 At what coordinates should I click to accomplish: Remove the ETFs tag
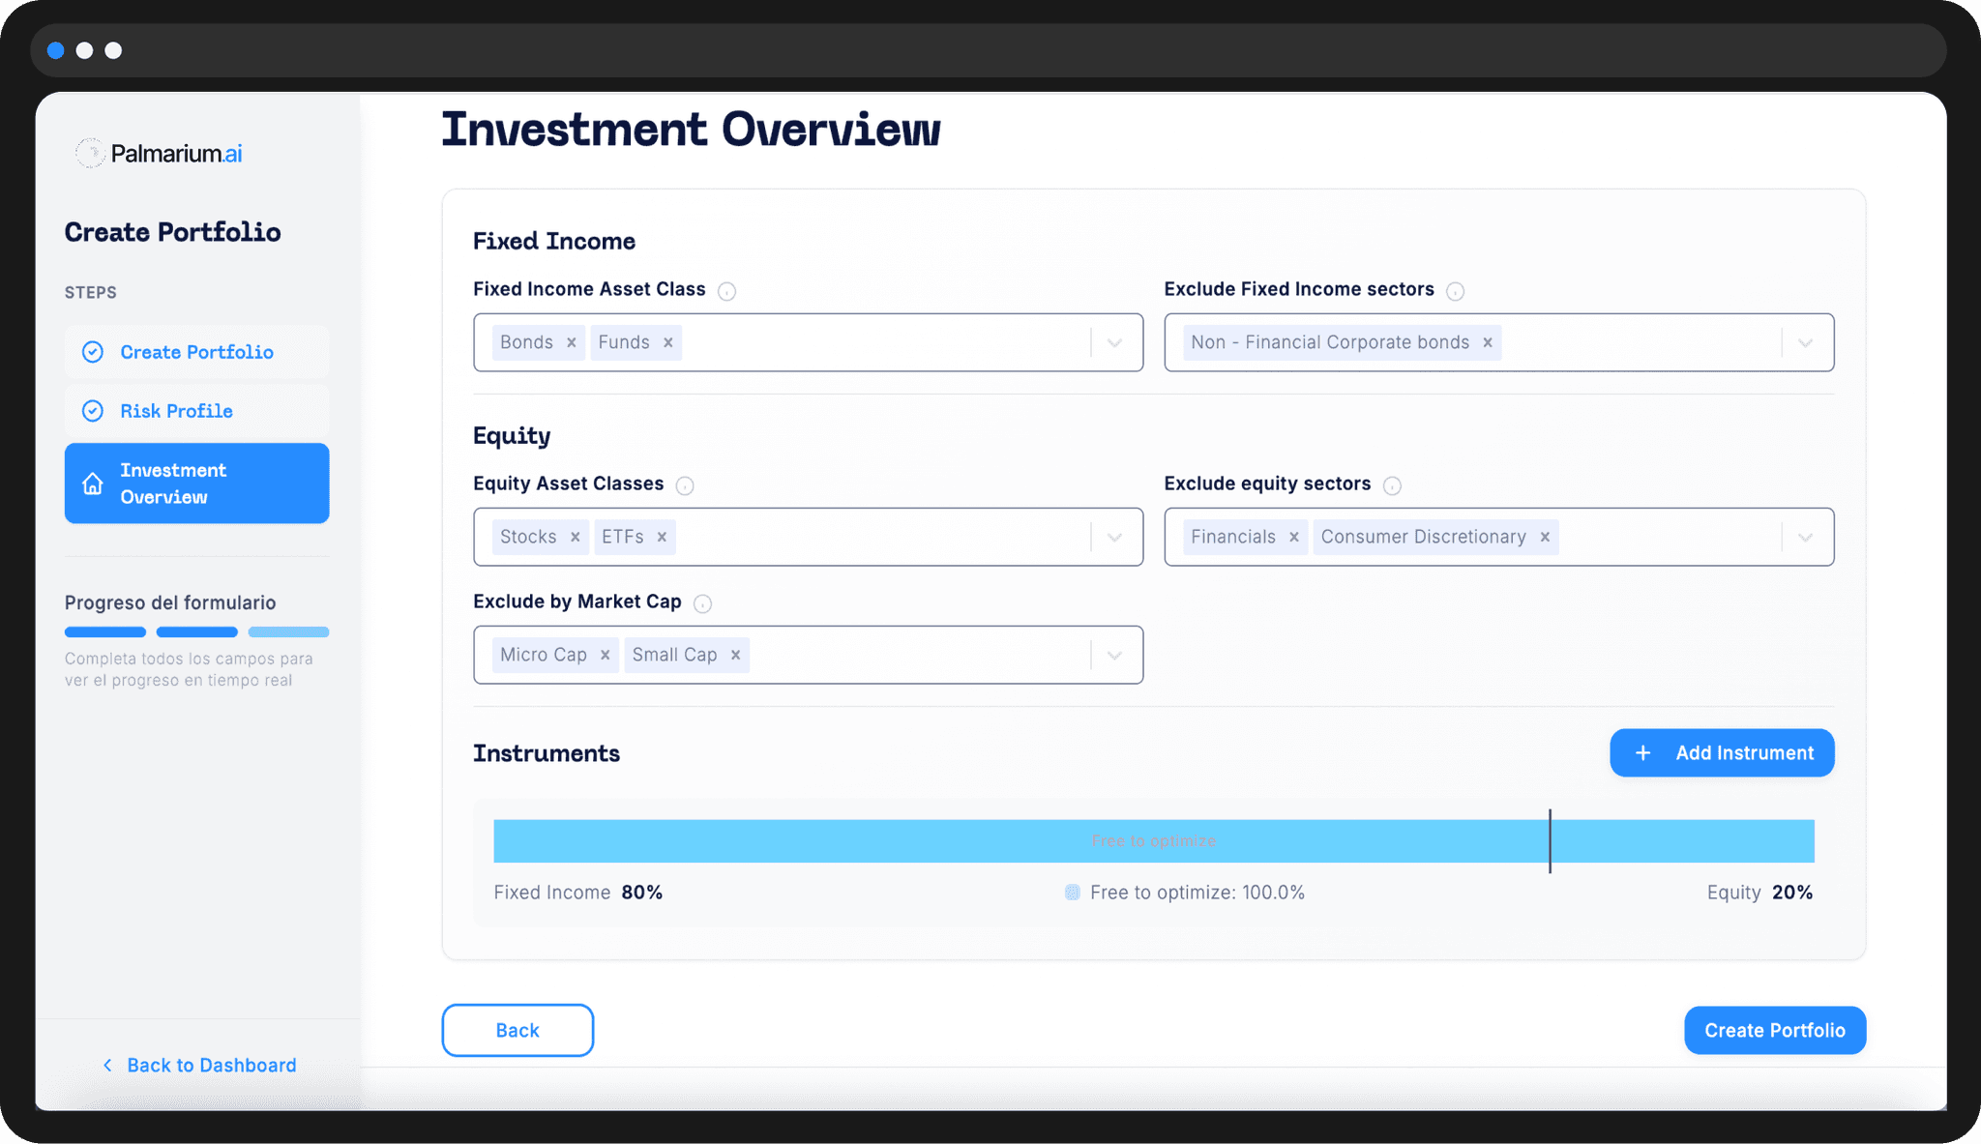[662, 537]
